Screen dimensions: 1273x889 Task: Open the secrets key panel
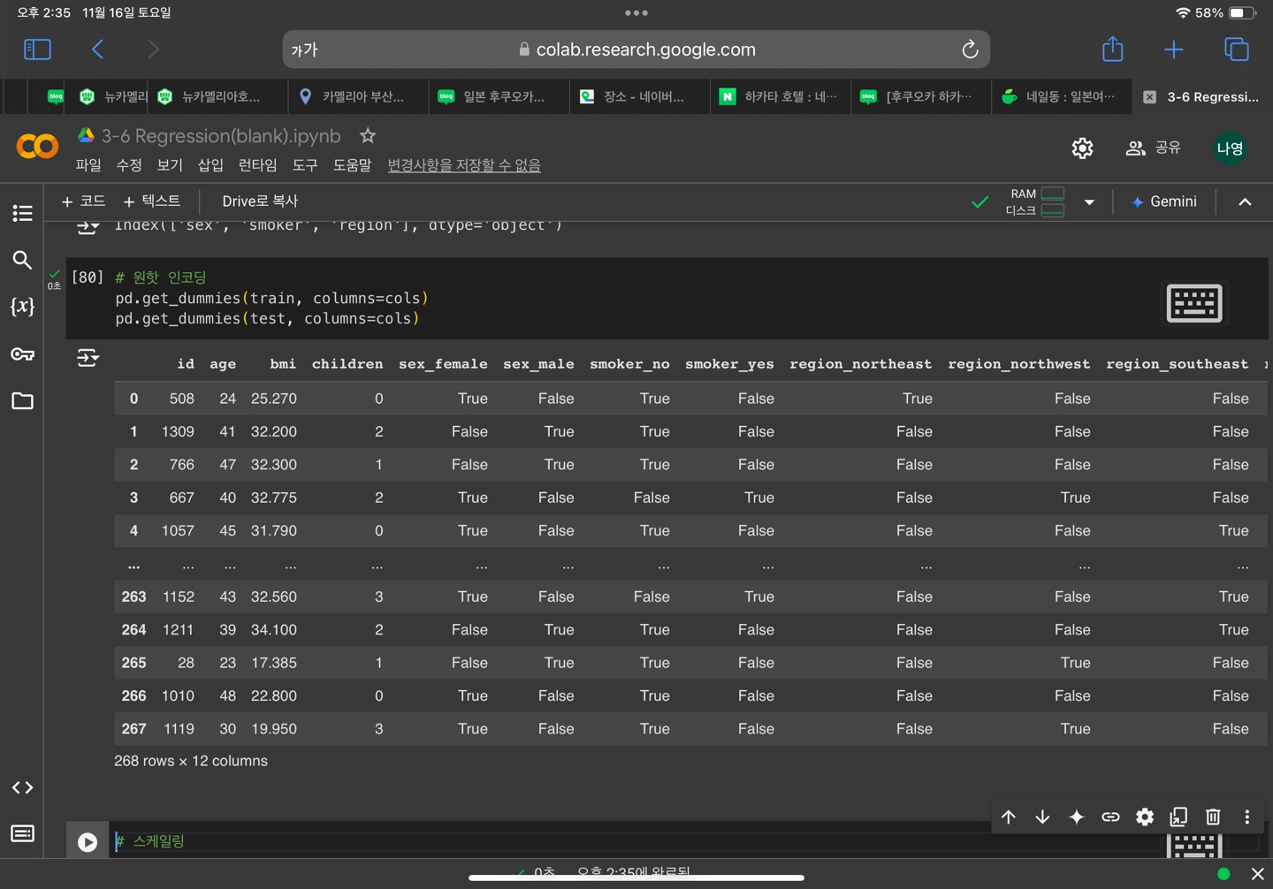(x=22, y=354)
